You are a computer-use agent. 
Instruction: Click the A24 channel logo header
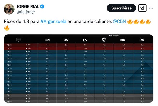pos(123,40)
